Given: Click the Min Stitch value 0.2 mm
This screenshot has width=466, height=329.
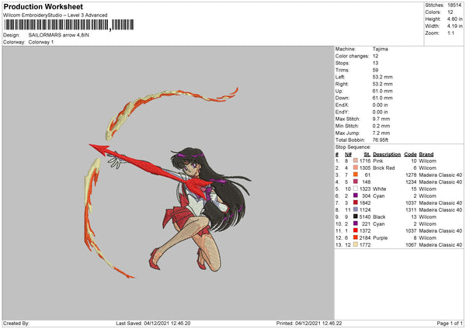Looking at the screenshot, I should pyautogui.click(x=381, y=126).
